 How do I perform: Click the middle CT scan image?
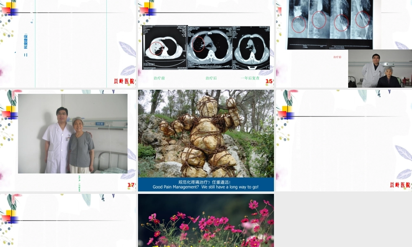(x=209, y=47)
